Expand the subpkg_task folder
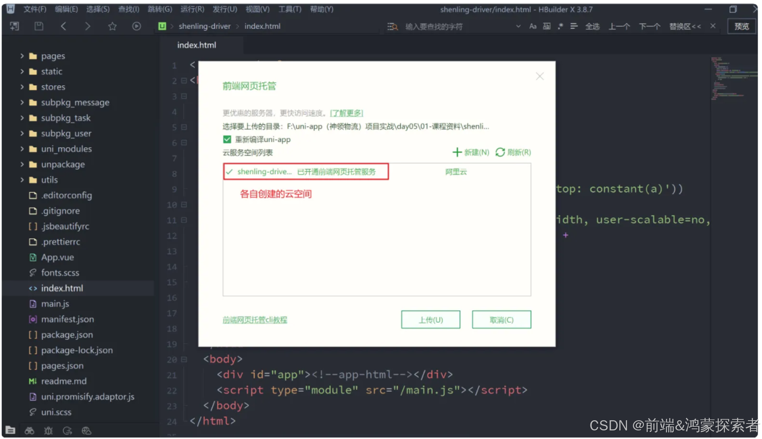 22,118
